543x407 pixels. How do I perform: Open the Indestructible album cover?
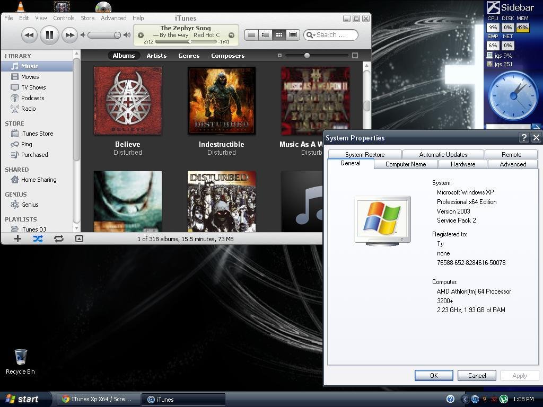tap(222, 101)
